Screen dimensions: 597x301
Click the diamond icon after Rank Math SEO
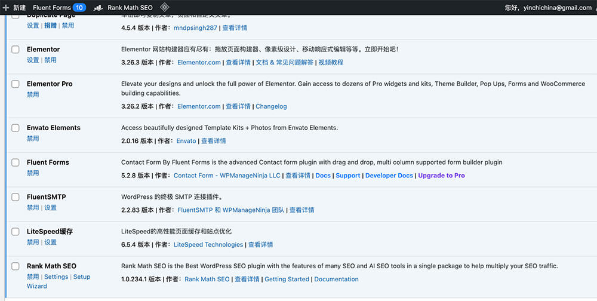[x=164, y=7]
